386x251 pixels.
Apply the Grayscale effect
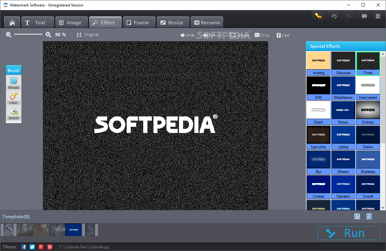343,63
